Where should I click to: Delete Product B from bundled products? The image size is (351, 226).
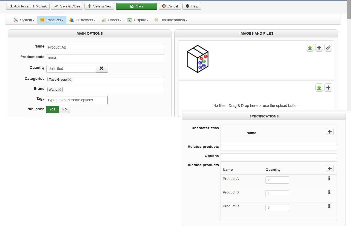click(x=329, y=192)
